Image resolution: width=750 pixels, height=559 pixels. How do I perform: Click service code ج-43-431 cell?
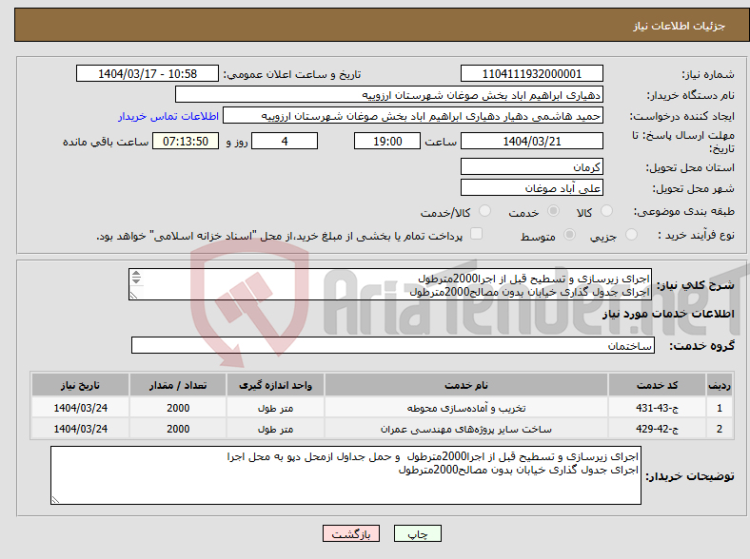(x=658, y=408)
